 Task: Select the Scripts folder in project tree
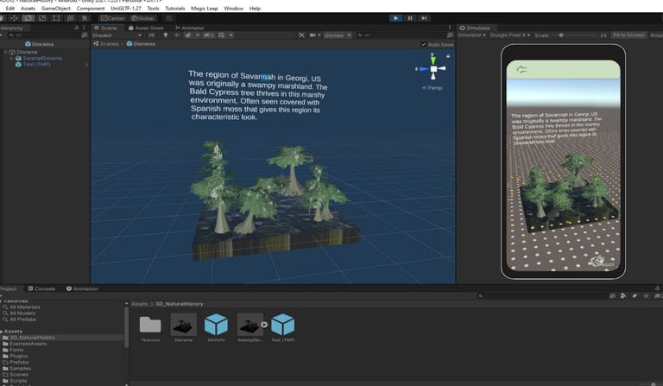click(x=19, y=381)
